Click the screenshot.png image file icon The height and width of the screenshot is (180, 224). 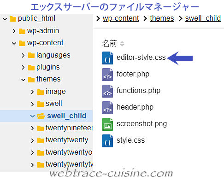click(107, 124)
